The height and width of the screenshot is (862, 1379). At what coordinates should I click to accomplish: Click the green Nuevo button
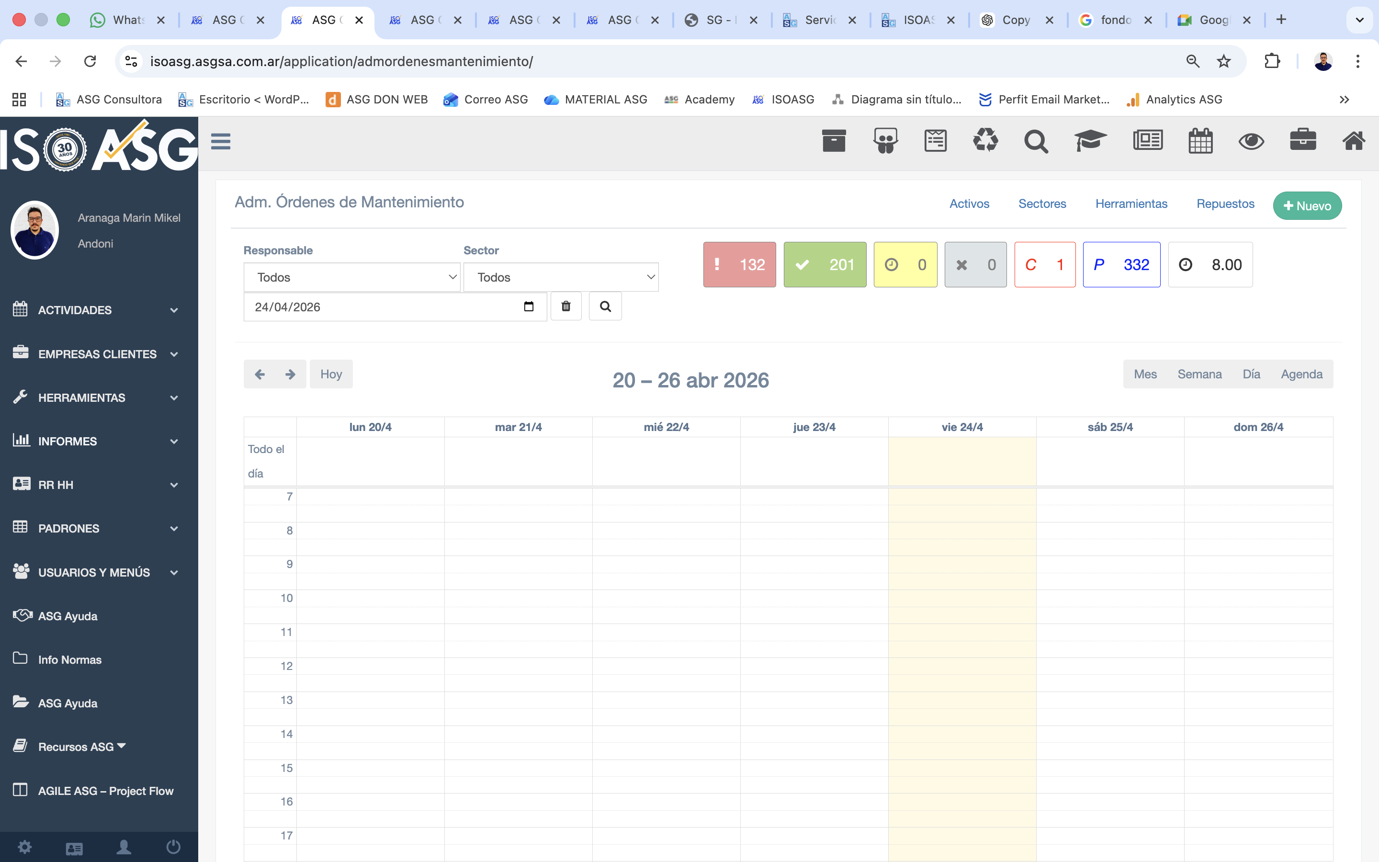tap(1307, 206)
